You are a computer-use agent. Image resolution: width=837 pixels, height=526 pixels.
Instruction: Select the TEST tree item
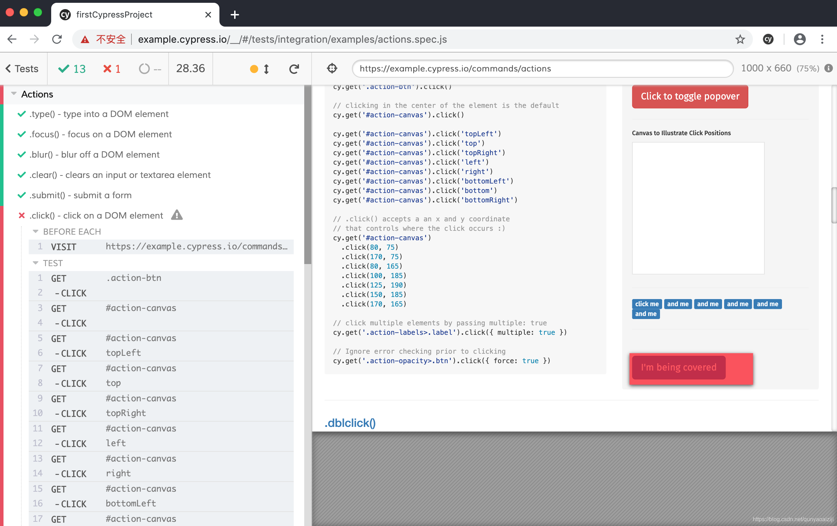click(x=53, y=262)
